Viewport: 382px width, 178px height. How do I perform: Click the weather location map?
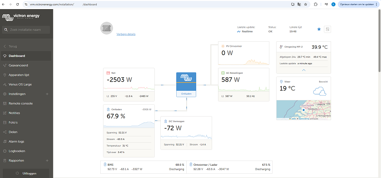(304, 110)
